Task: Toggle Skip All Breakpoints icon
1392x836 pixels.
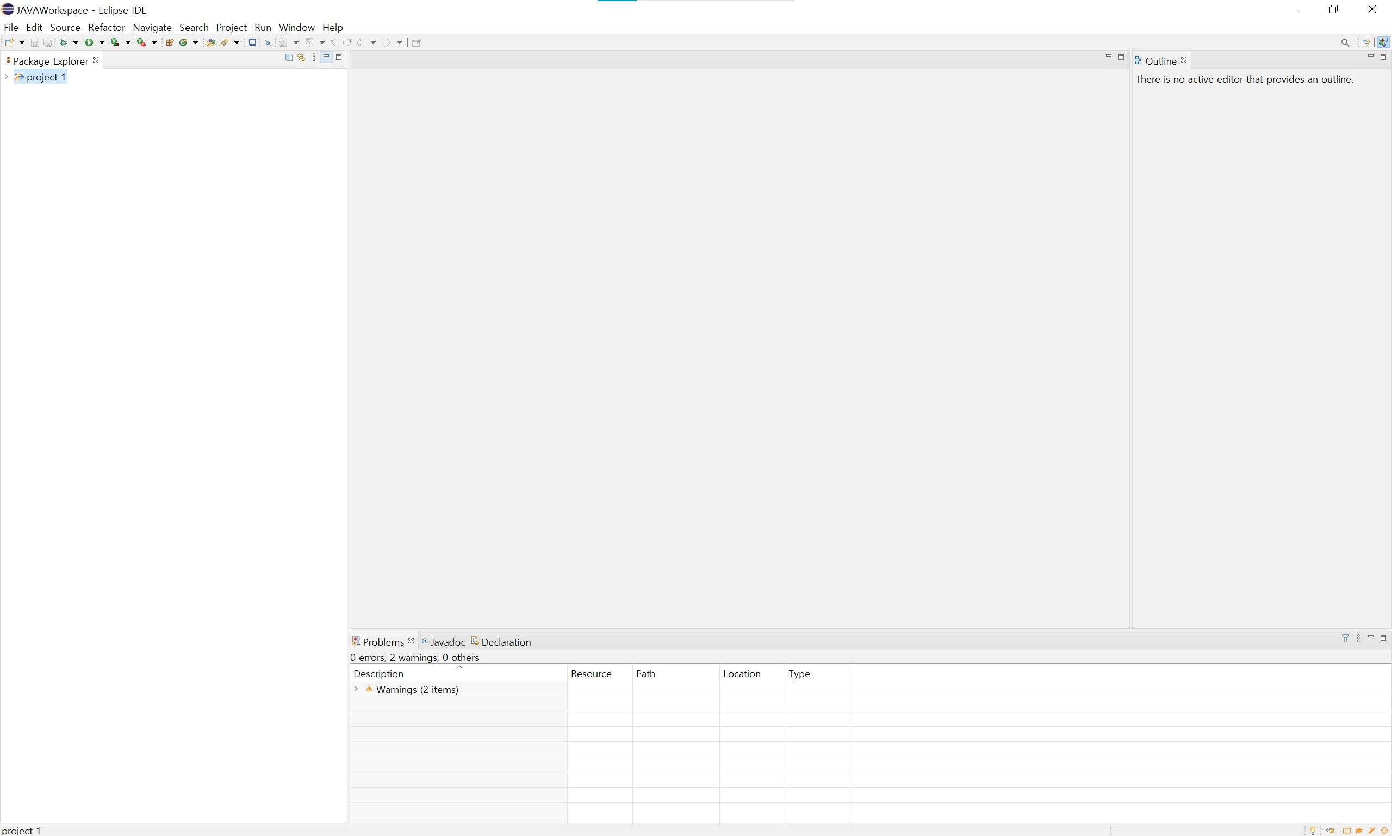Action: pos(268,42)
